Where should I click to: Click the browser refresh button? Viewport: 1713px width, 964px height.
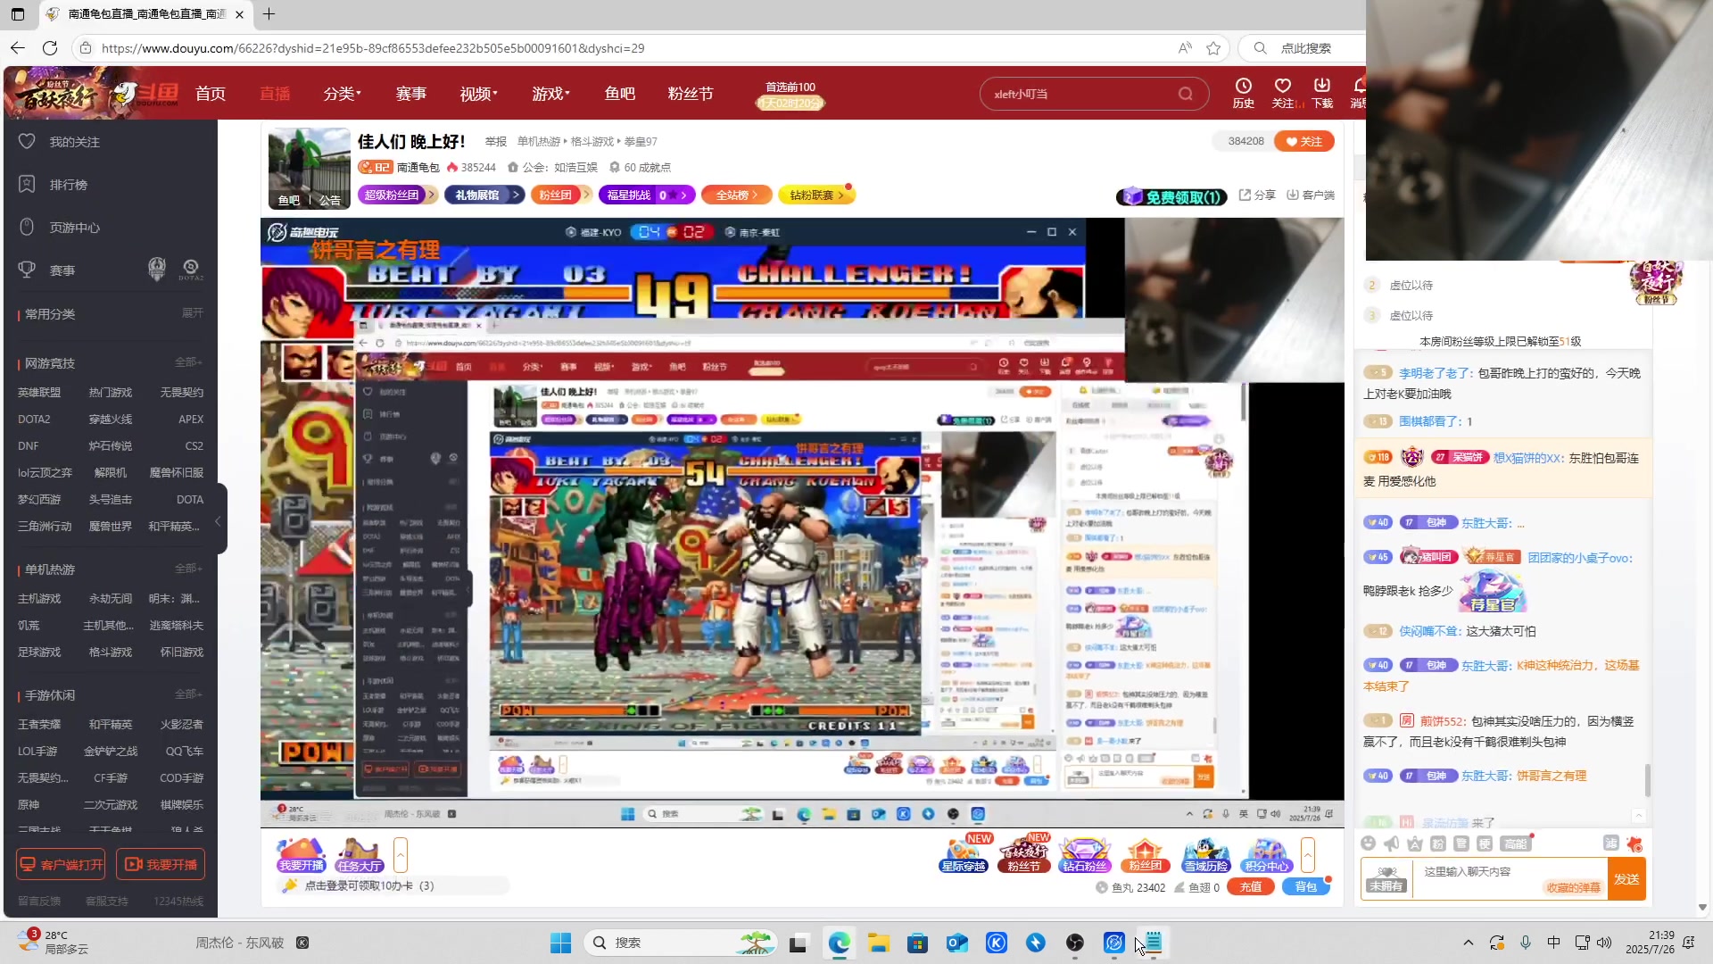[50, 48]
